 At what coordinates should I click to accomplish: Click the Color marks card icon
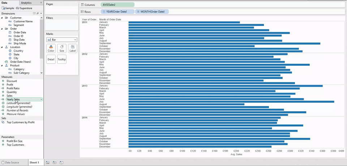(x=51, y=48)
